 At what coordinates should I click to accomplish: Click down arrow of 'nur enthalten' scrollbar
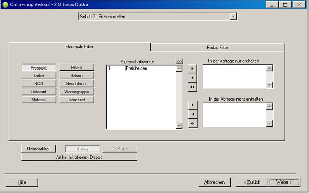(269, 85)
